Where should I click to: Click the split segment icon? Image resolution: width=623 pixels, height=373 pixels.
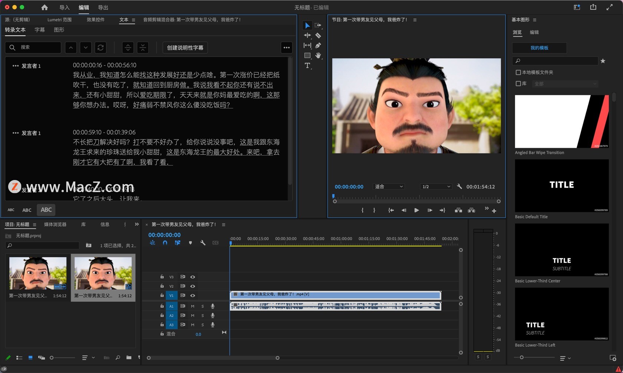[x=128, y=48]
